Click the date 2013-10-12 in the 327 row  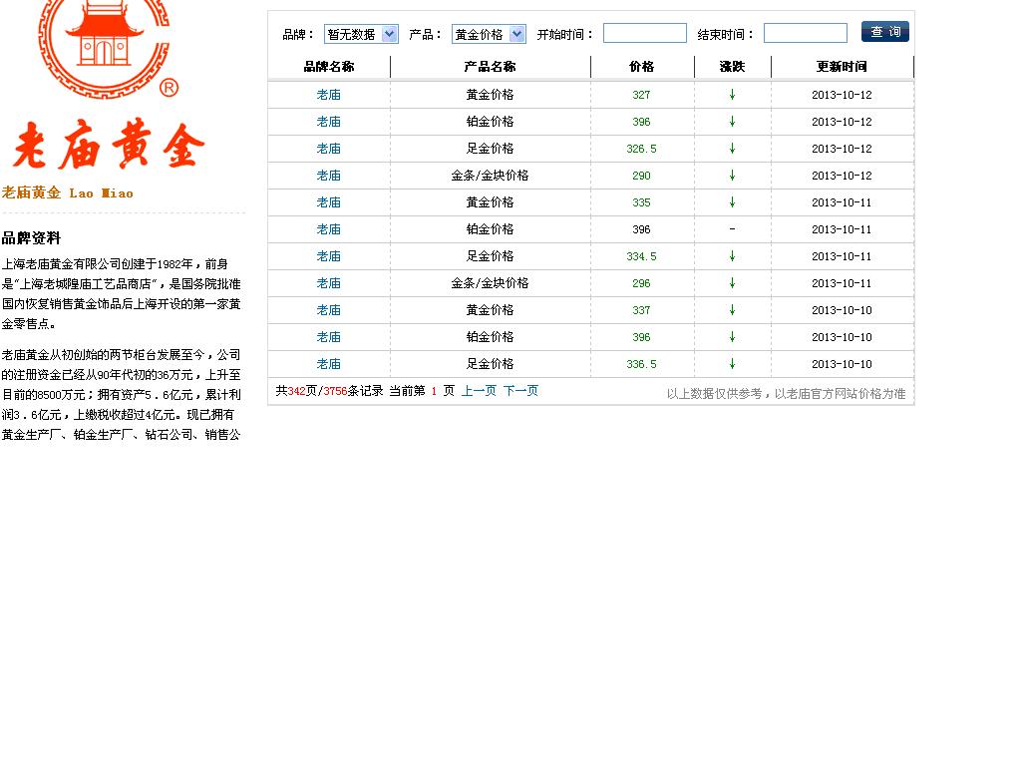(x=842, y=95)
